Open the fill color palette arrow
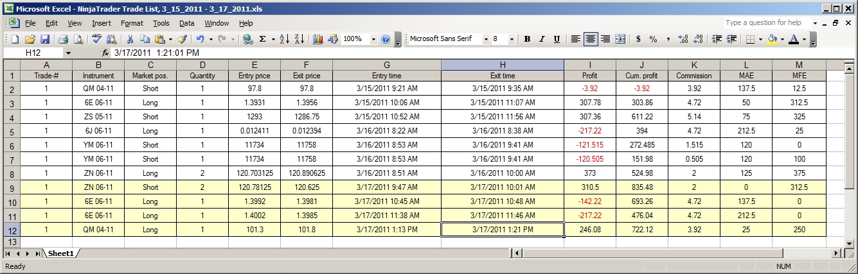The height and width of the screenshot is (274, 858). point(782,39)
